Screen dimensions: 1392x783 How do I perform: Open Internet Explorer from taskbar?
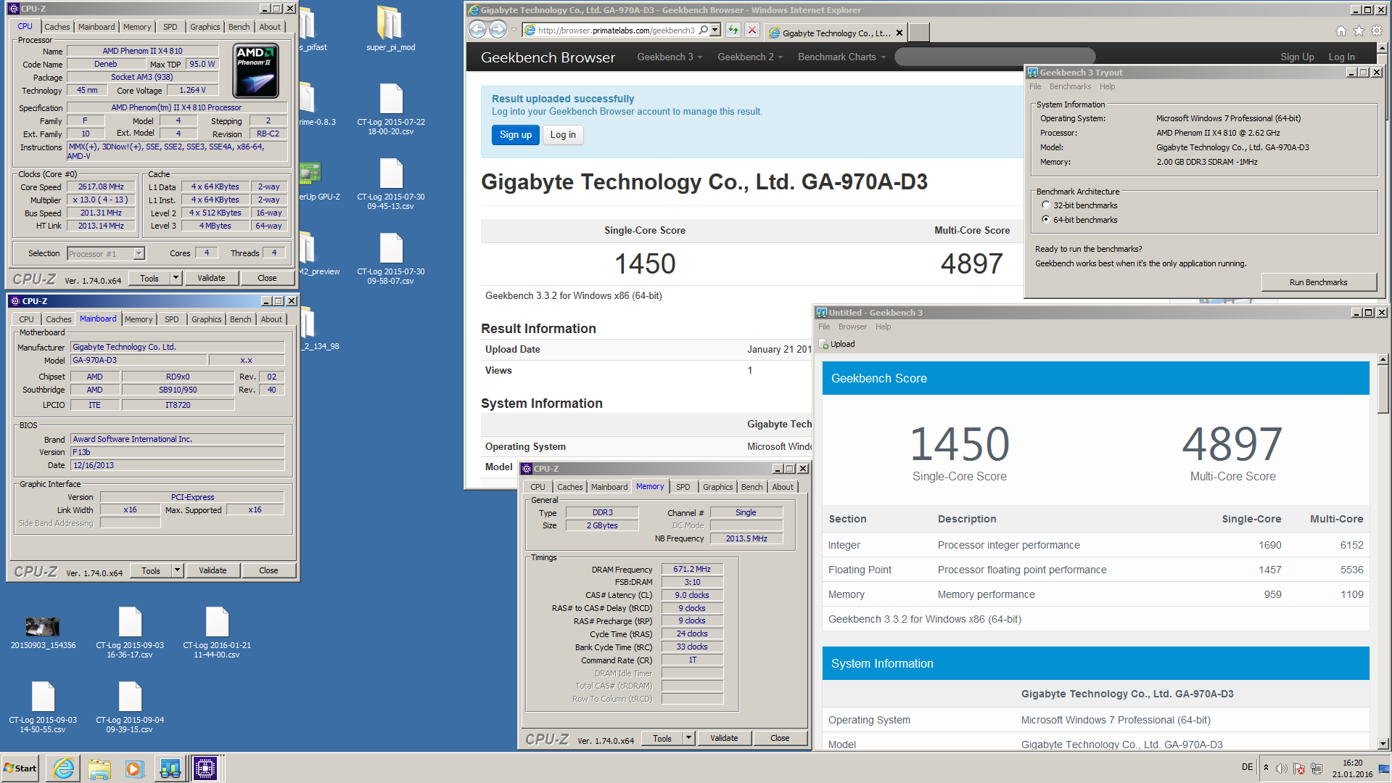click(x=63, y=768)
